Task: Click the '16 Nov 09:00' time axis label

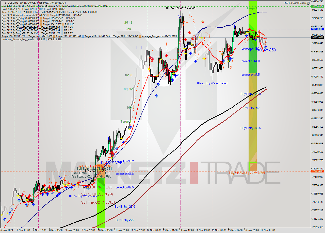Action: coord(252,230)
